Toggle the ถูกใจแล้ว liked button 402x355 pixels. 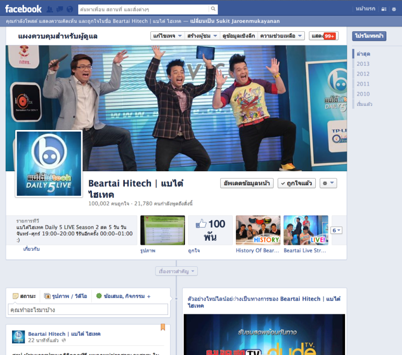click(297, 183)
